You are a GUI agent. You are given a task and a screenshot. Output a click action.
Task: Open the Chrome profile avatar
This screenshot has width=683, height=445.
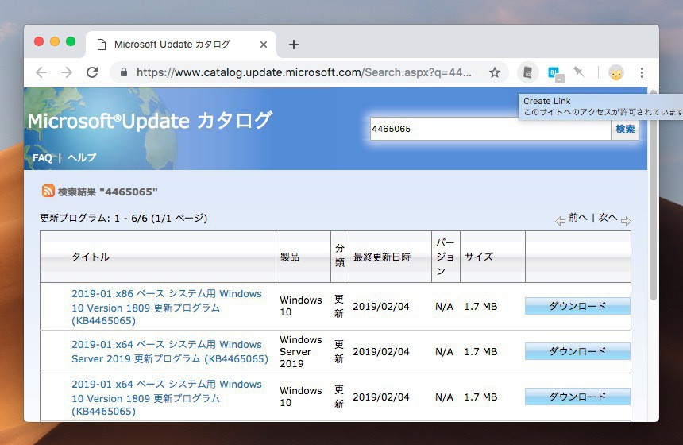click(616, 73)
